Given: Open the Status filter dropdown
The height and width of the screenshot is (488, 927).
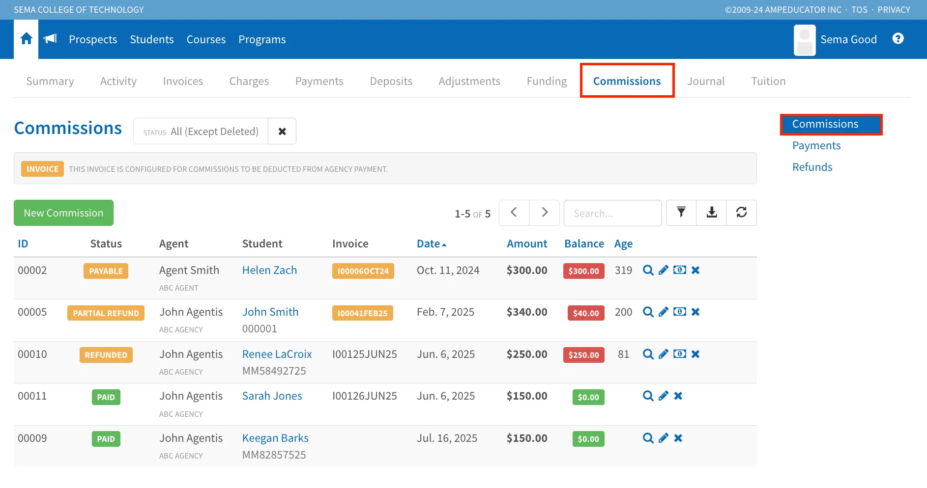Looking at the screenshot, I should (x=201, y=131).
